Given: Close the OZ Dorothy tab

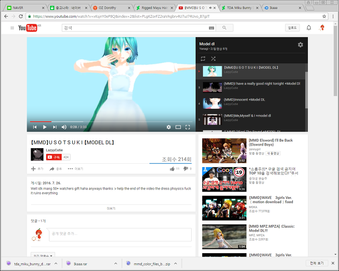Looking at the screenshot, I should tap(129, 8).
